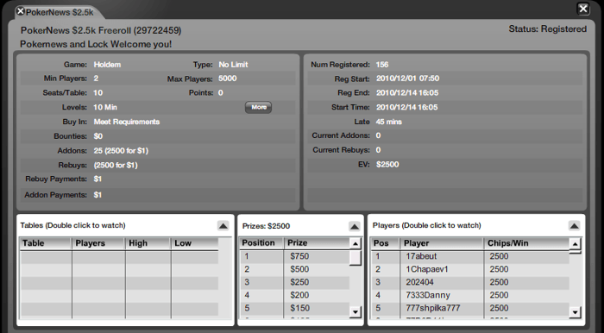The height and width of the screenshot is (333, 604).
Task: Click the Position column header in Prizes
Action: point(262,243)
